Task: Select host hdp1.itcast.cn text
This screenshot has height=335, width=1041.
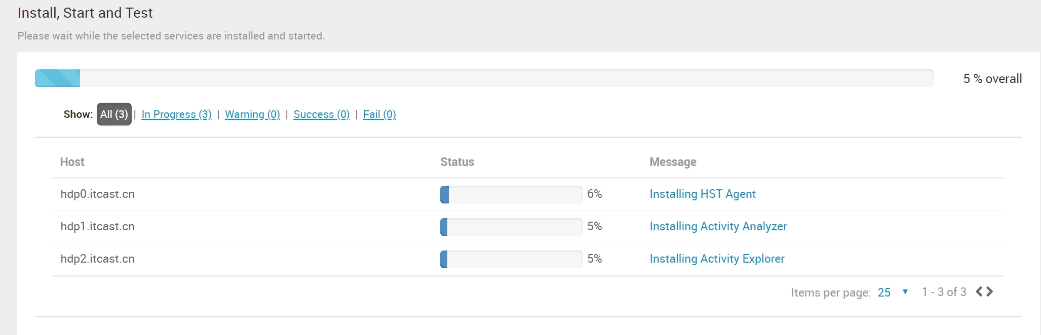Action: click(x=97, y=226)
